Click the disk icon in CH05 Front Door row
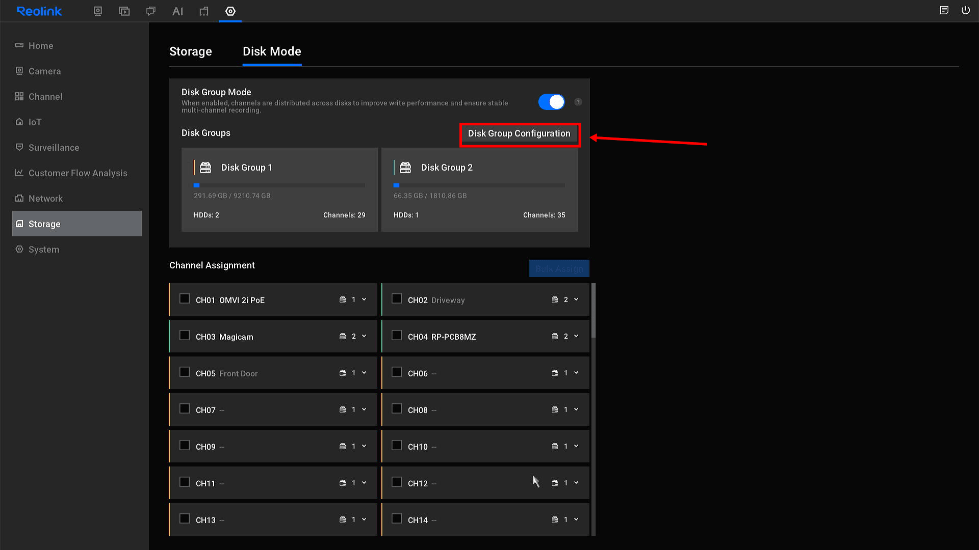The width and height of the screenshot is (979, 550). tap(343, 373)
